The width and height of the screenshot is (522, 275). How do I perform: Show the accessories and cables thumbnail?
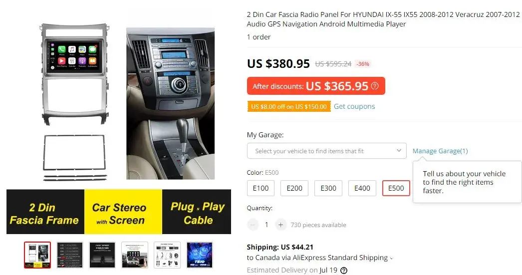tap(167, 255)
